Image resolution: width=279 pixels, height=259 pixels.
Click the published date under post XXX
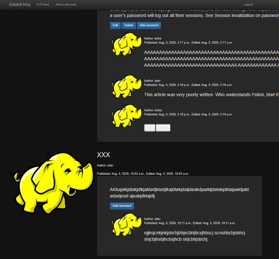pos(143,173)
